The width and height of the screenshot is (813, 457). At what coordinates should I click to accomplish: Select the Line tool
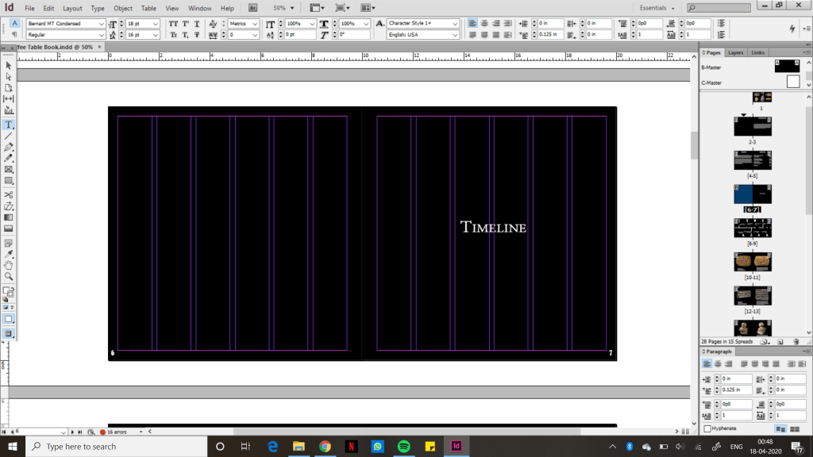coord(9,136)
